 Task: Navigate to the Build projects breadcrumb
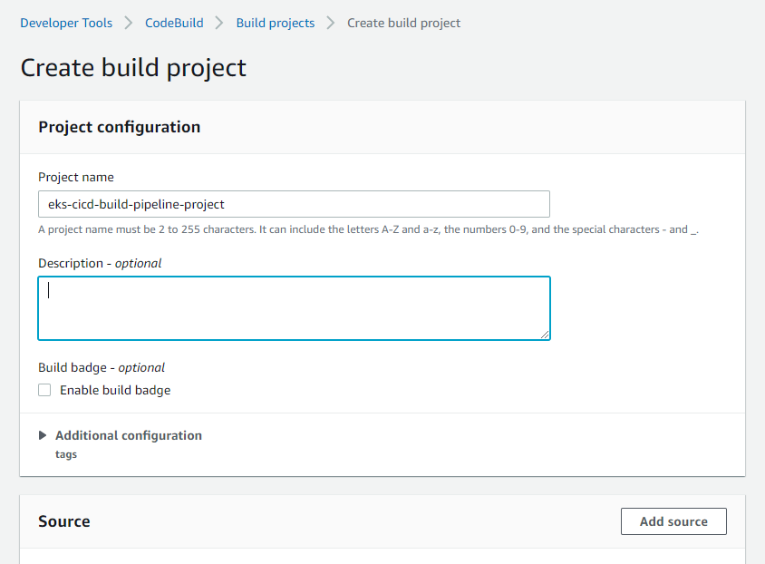point(276,23)
